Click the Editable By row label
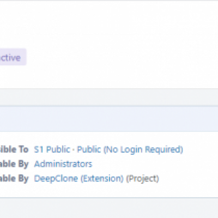 point(14,164)
